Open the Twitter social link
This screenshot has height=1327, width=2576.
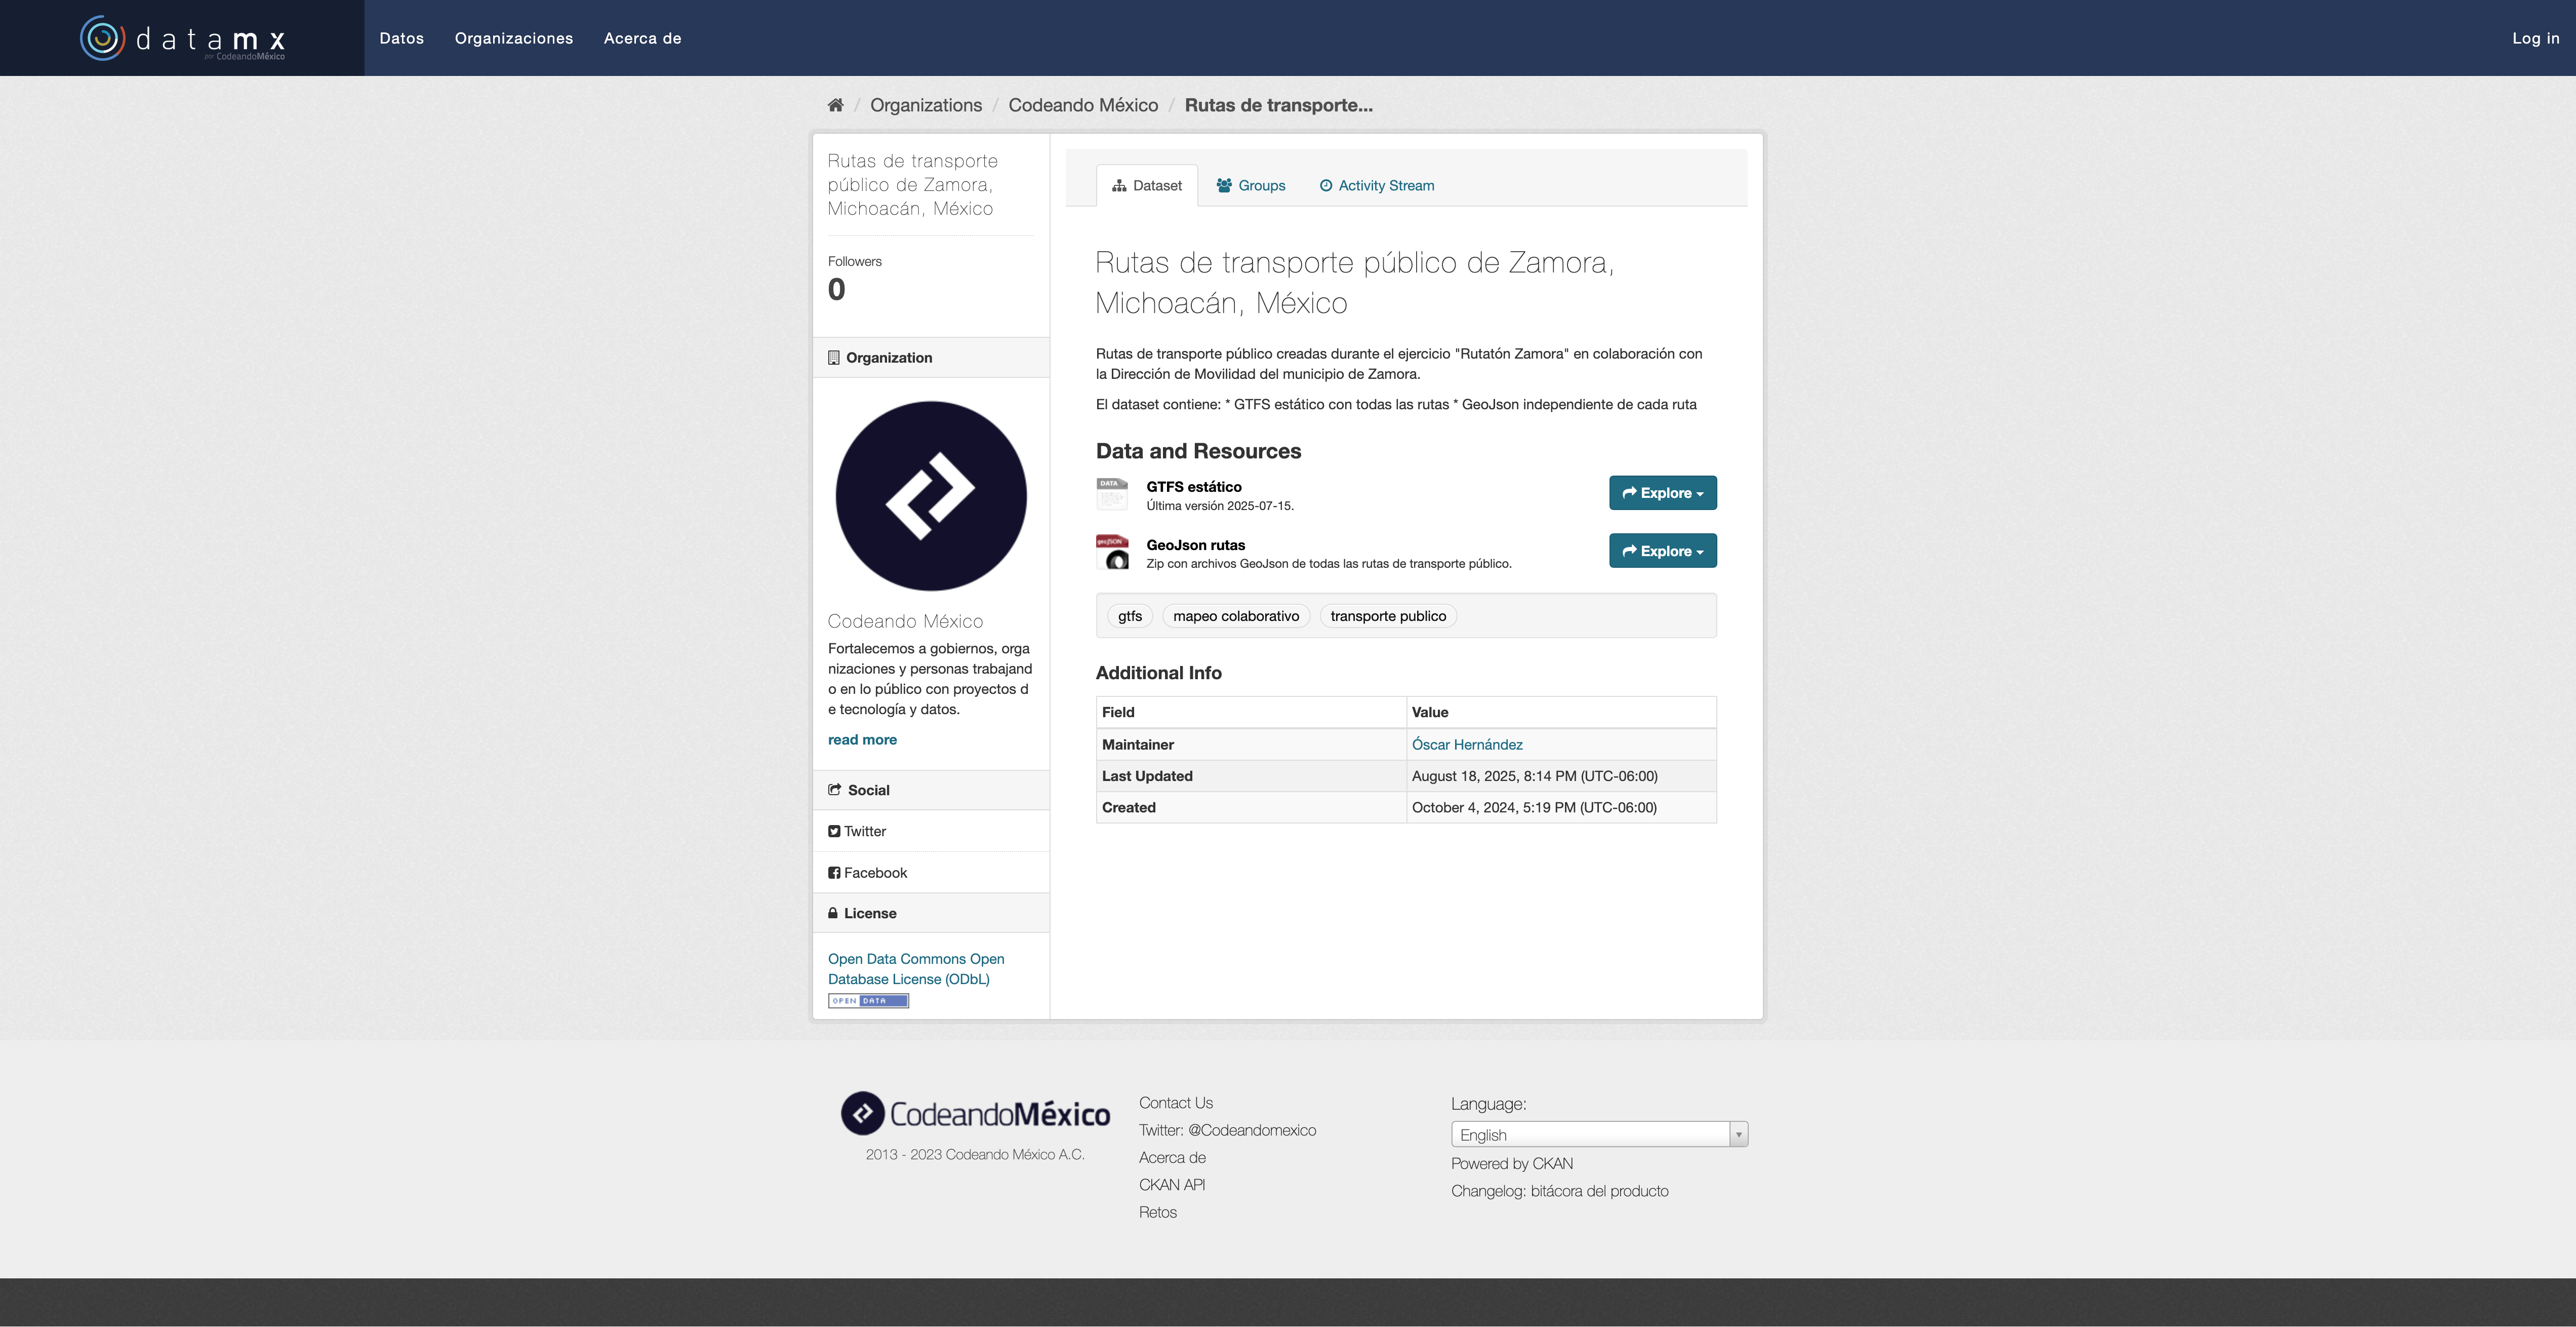tap(864, 832)
